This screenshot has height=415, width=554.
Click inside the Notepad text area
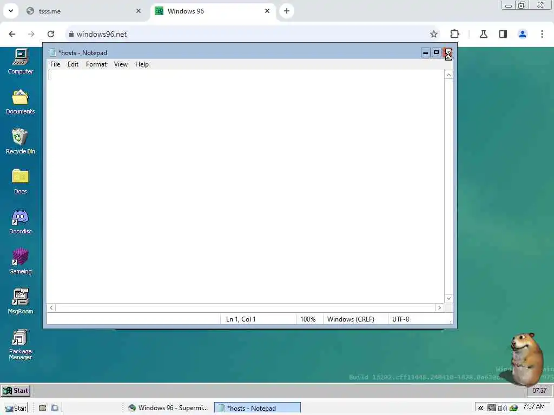pyautogui.click(x=245, y=186)
